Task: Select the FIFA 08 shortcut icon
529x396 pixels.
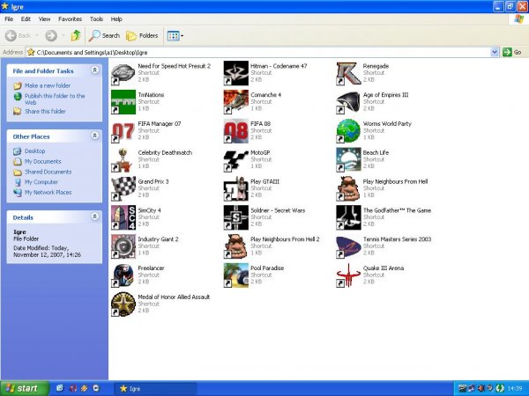Action: pyautogui.click(x=235, y=131)
